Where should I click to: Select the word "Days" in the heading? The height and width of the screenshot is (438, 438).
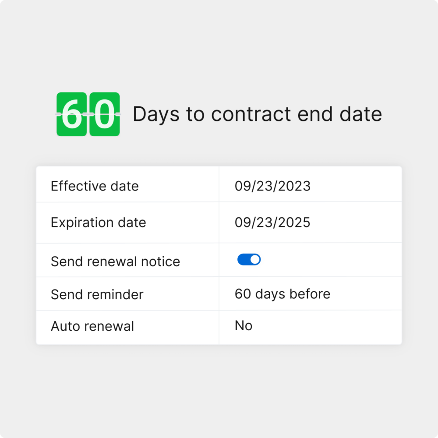pyautogui.click(x=156, y=114)
